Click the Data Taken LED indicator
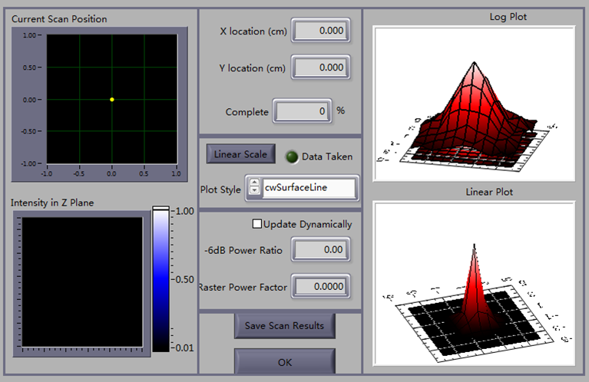589x382 pixels. pyautogui.click(x=291, y=156)
